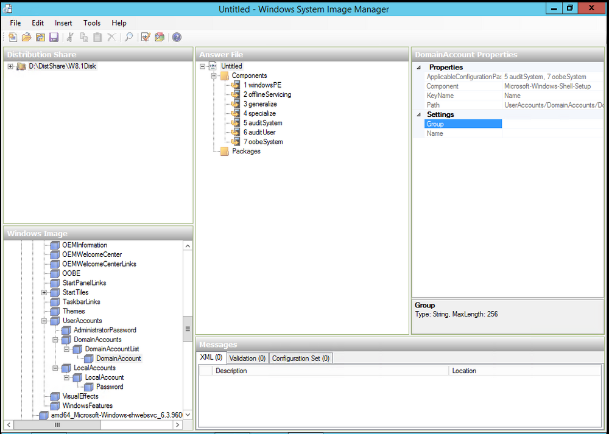Open the Tools menu
Image resolution: width=609 pixels, height=434 pixels.
pos(92,23)
